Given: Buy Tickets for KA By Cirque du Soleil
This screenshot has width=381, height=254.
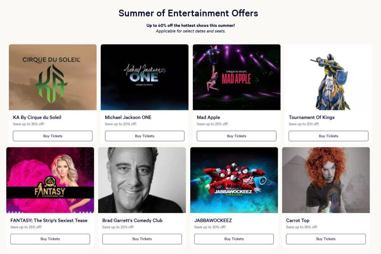Looking at the screenshot, I should [53, 136].
